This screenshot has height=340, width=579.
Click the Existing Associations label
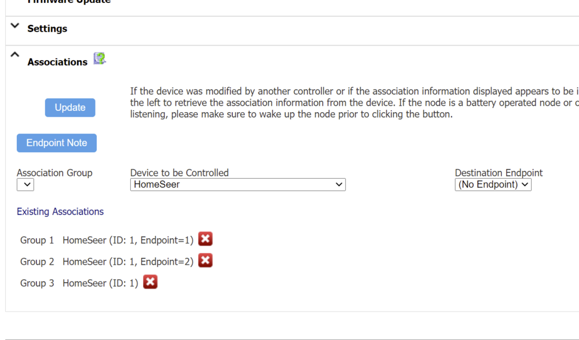[60, 212]
